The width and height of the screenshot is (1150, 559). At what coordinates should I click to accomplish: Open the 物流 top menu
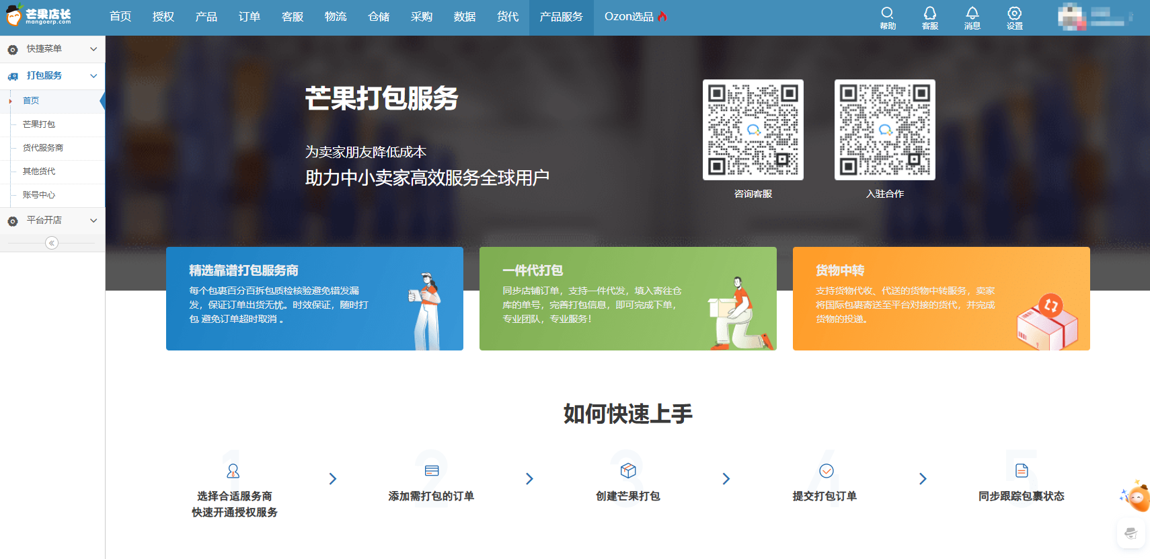(336, 17)
